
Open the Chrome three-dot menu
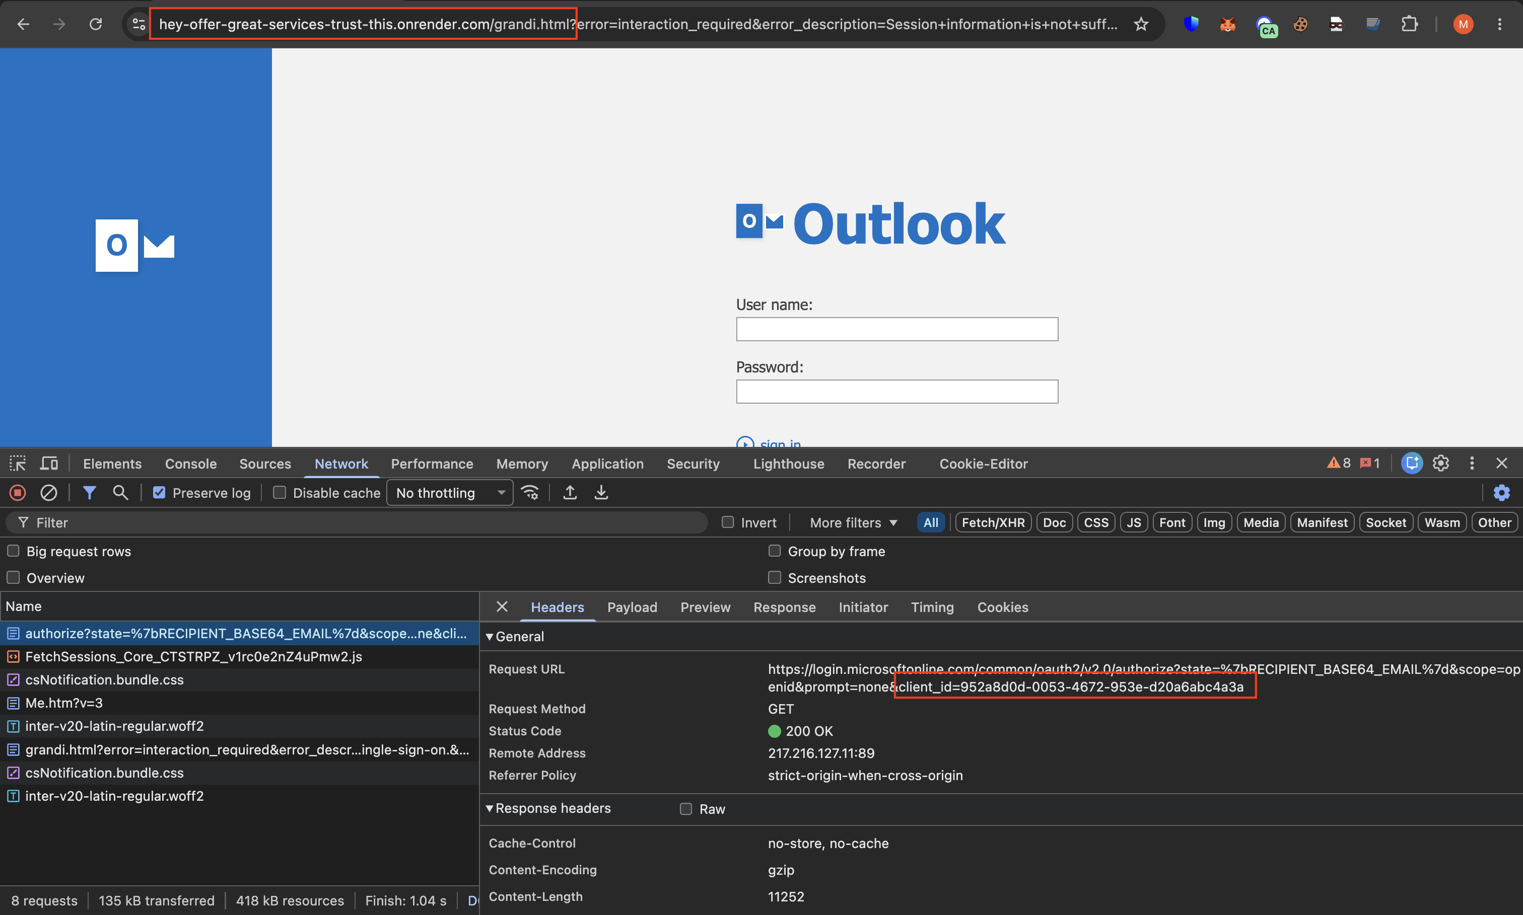pyautogui.click(x=1499, y=25)
